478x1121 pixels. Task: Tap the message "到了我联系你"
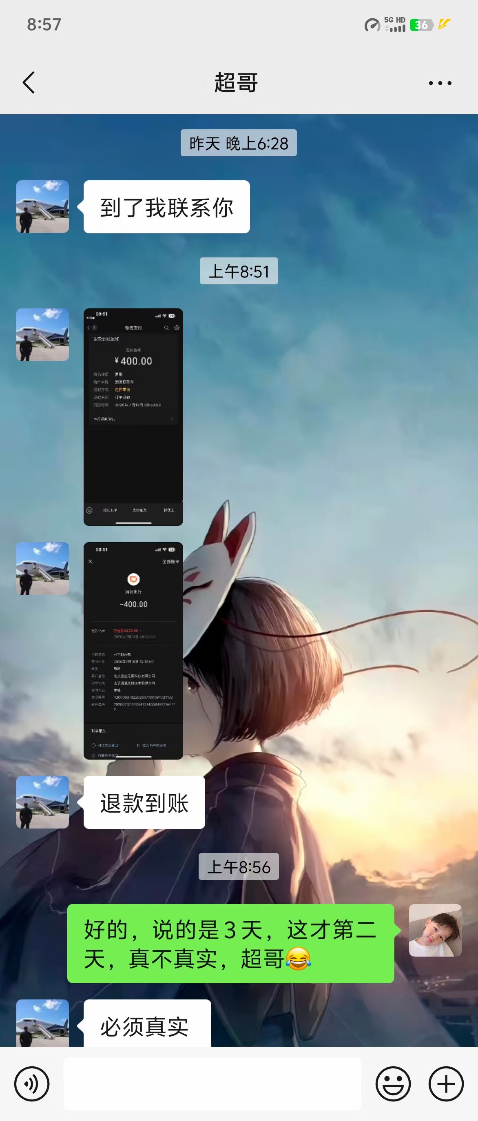click(x=166, y=207)
